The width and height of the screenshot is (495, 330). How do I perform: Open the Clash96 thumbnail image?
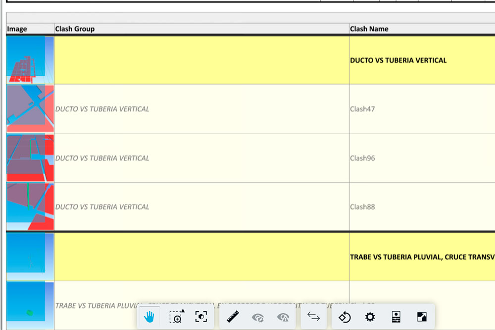click(x=30, y=158)
